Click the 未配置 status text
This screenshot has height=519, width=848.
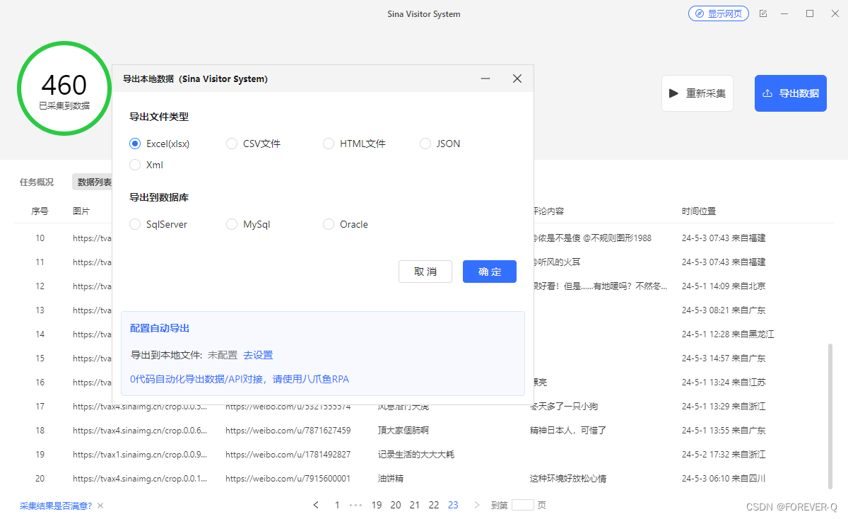(x=223, y=355)
